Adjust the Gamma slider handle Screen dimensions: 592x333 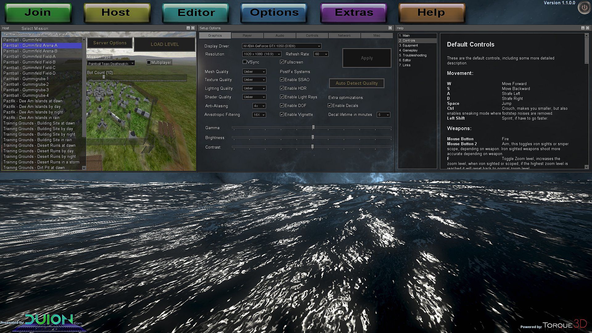[x=313, y=127]
